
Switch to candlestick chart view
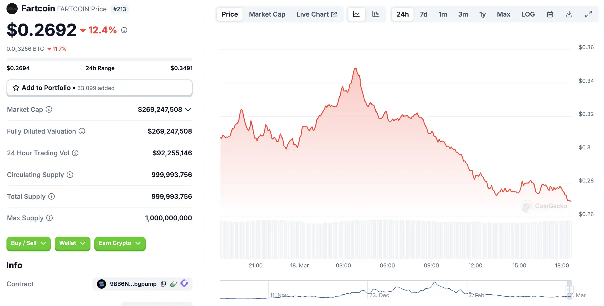pos(375,14)
